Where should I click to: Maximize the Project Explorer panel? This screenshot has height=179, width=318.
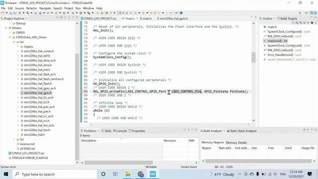coord(77,18)
